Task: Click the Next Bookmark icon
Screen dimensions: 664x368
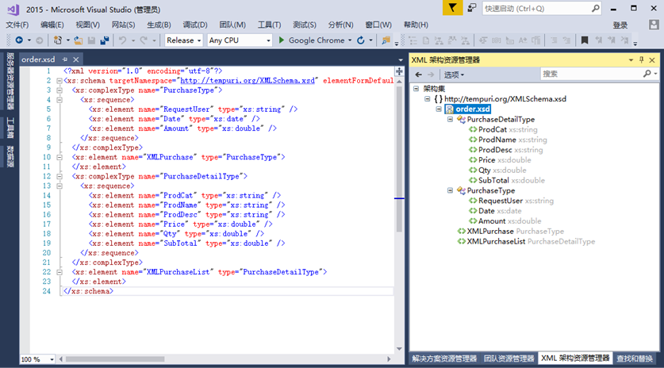Action: (x=612, y=40)
